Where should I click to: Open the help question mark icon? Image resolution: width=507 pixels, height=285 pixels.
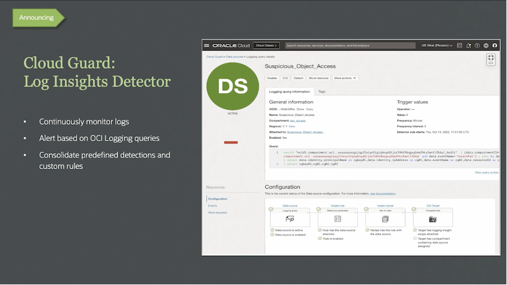[x=477, y=46]
